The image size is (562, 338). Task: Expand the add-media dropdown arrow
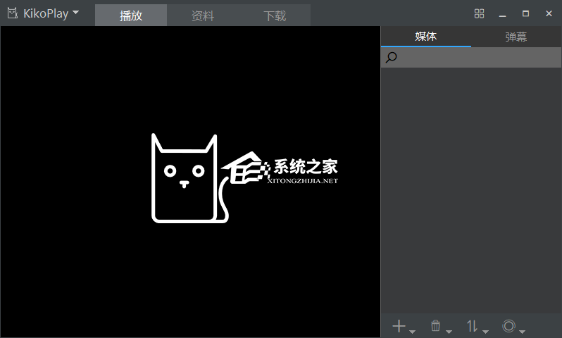point(412,332)
